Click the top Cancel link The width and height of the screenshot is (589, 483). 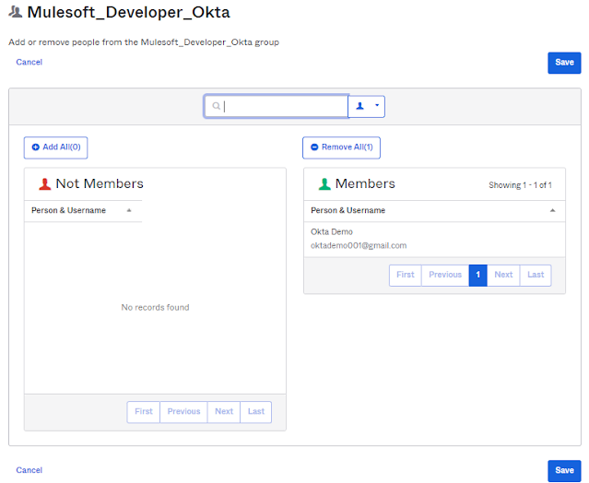click(x=29, y=62)
